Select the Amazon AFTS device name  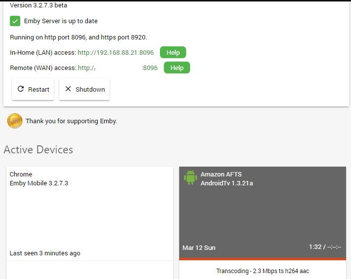(x=221, y=174)
